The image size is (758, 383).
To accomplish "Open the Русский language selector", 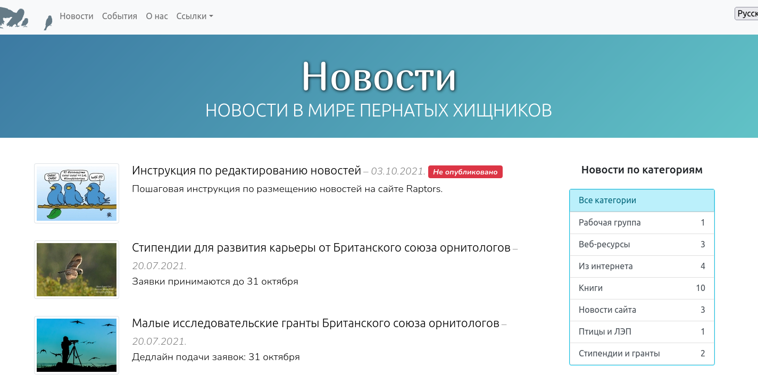I will [x=746, y=14].
